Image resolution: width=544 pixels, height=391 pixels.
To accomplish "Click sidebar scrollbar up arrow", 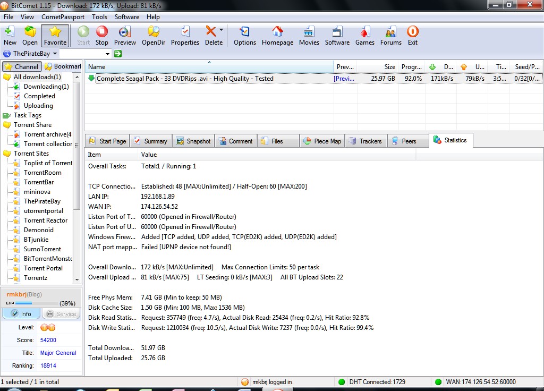I will (77, 76).
